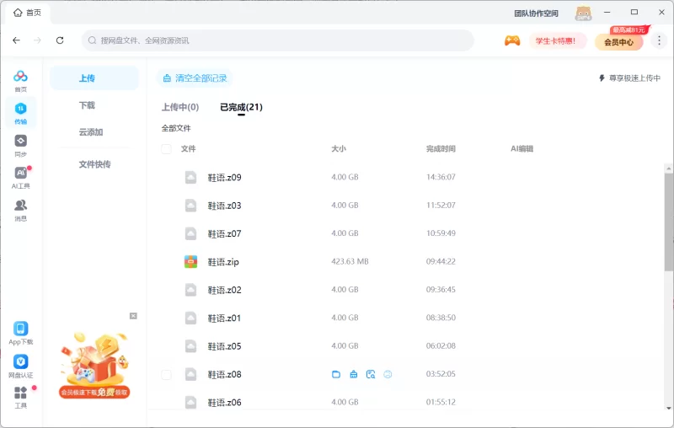Click the print icon in 鞋语.z08 row
674x428 pixels.
click(388, 374)
